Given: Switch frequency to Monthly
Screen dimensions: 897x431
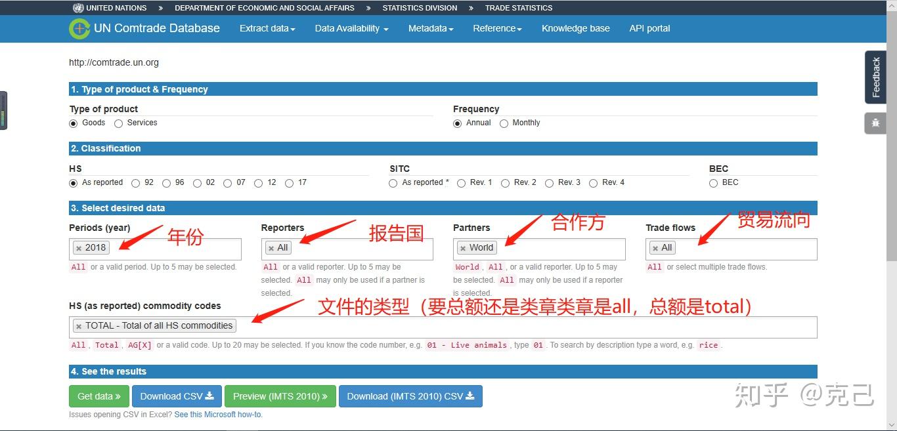Looking at the screenshot, I should click(x=504, y=123).
